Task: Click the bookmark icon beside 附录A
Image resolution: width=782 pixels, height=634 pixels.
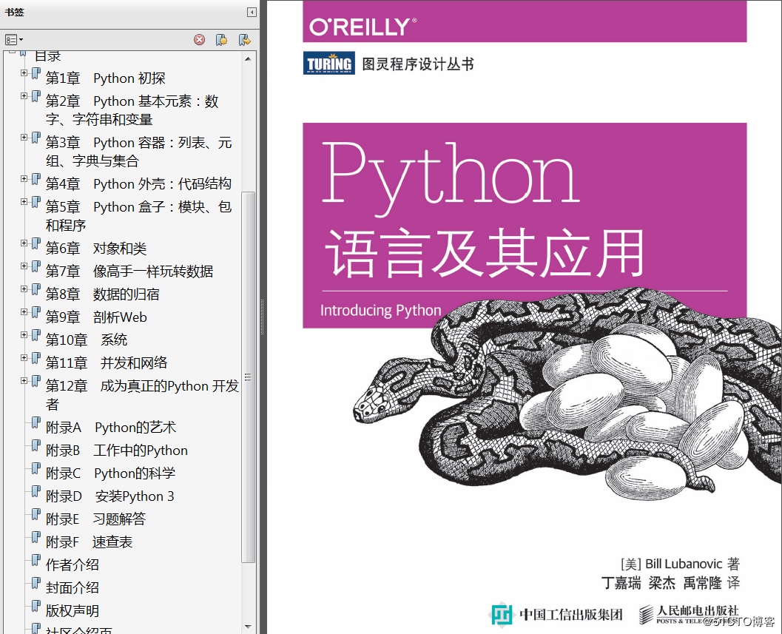Action: pos(36,423)
